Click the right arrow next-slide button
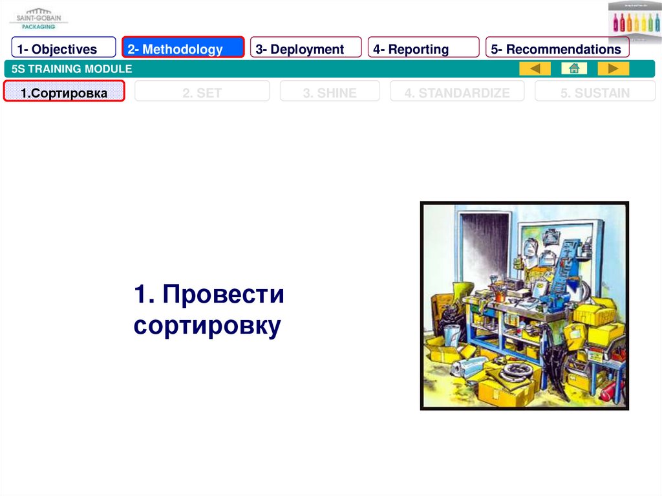Image resolution: width=662 pixels, height=496 pixels. [613, 69]
